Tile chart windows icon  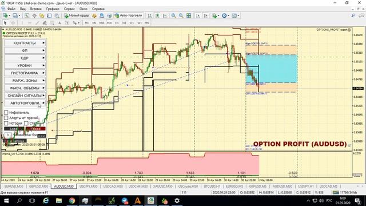tap(189, 15)
